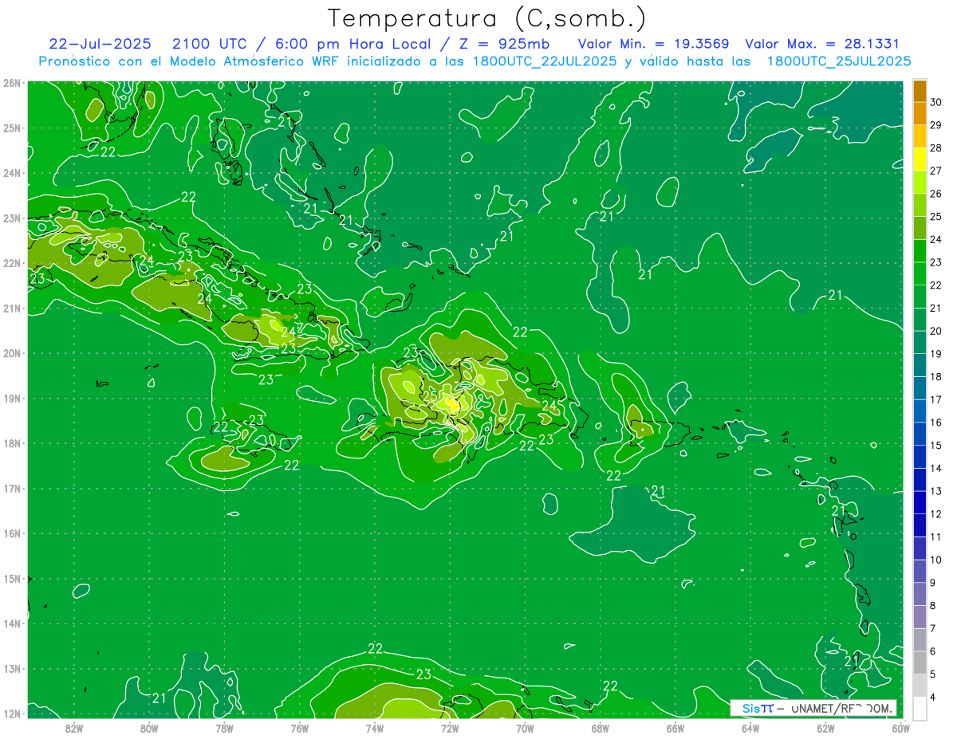Click the 78W longitude axis label
Viewport: 957px width, 739px height.
(224, 728)
